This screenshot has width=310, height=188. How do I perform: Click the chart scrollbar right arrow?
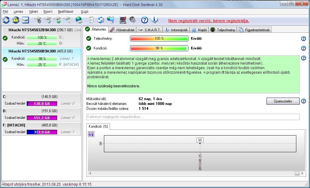pyautogui.click(x=302, y=173)
